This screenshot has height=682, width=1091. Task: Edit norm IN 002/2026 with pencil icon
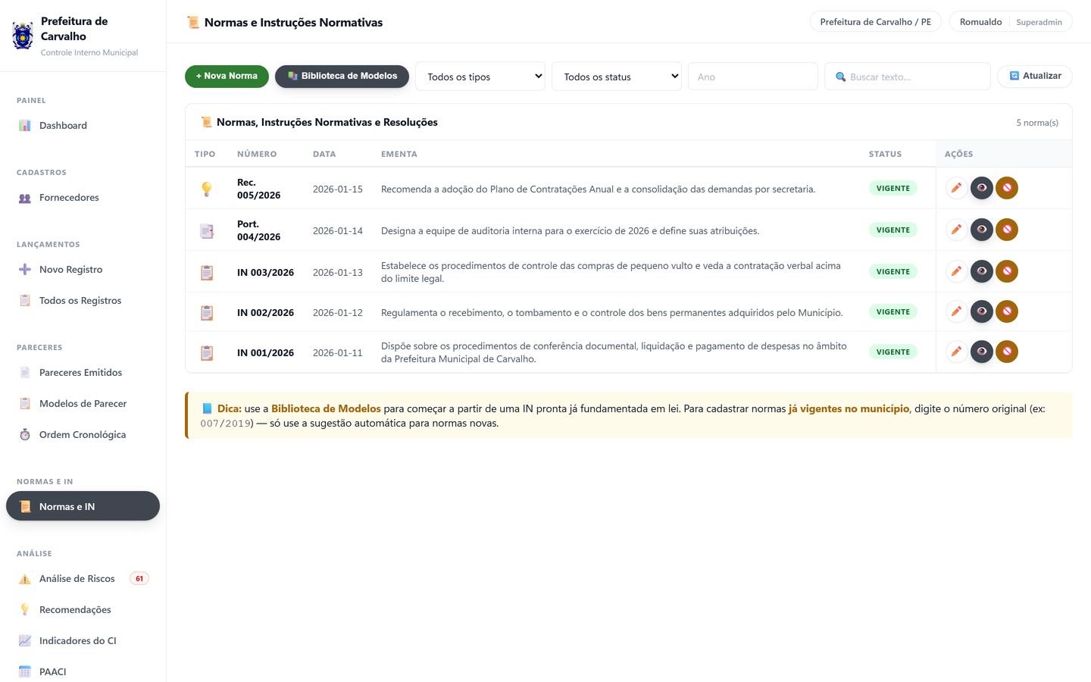click(957, 311)
